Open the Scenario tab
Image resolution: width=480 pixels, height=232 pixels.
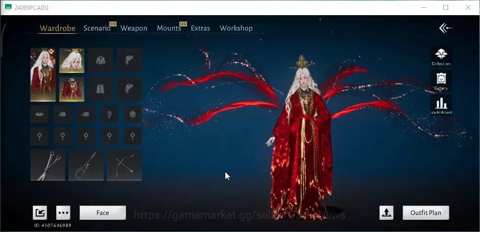point(97,28)
